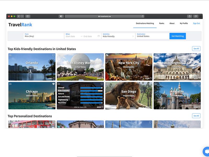209x157 pixels.
Task: See All top personalized destinations
Action: pyautogui.click(x=196, y=116)
